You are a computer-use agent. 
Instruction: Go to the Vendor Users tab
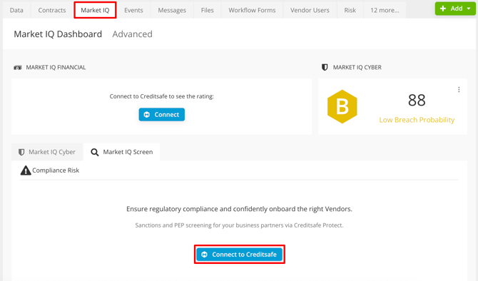tap(310, 11)
